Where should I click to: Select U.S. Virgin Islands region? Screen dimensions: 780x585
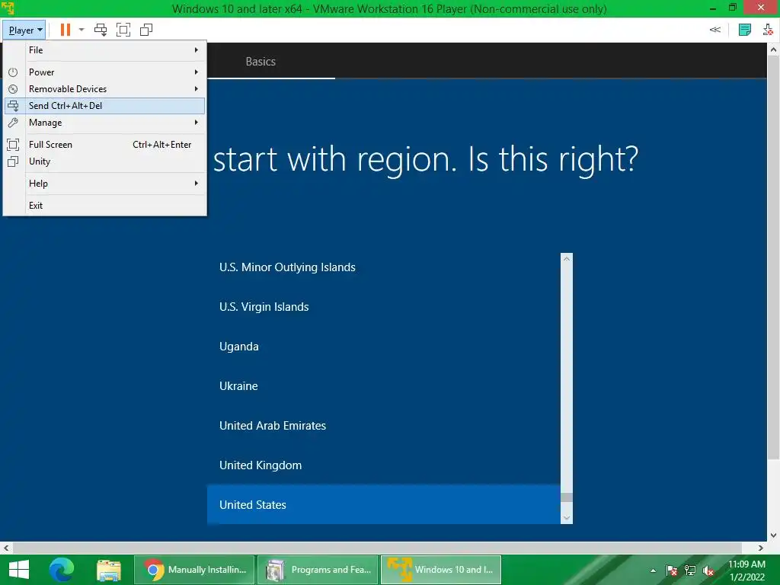point(384,307)
